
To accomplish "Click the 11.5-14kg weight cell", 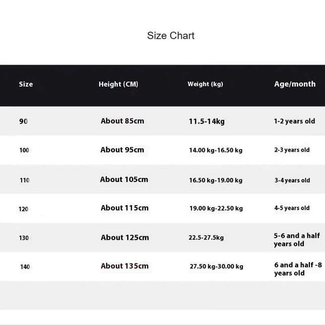I will [x=207, y=121].
